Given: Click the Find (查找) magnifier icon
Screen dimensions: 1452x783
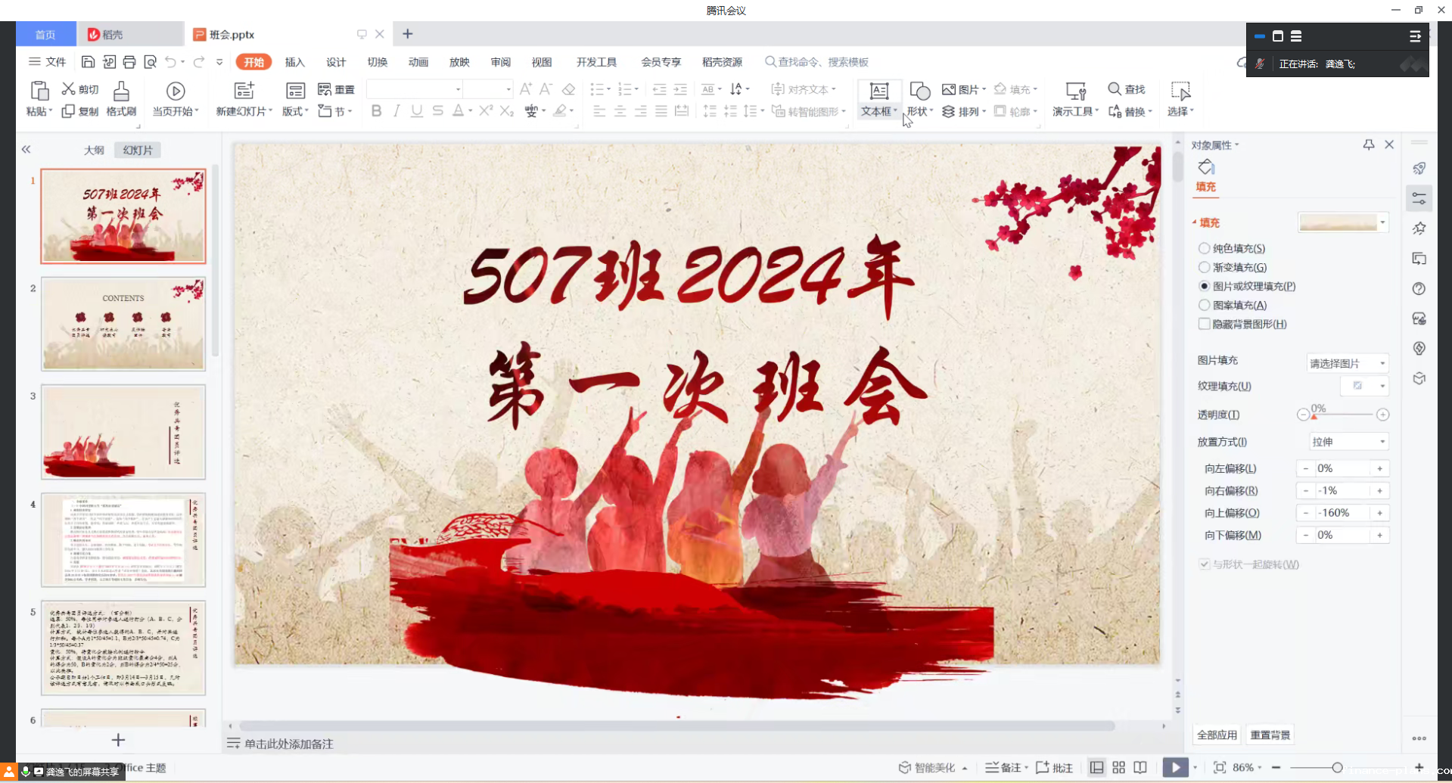Looking at the screenshot, I should click(x=1115, y=89).
